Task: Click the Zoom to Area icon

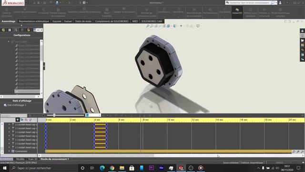Action: pyautogui.click(x=152, y=26)
